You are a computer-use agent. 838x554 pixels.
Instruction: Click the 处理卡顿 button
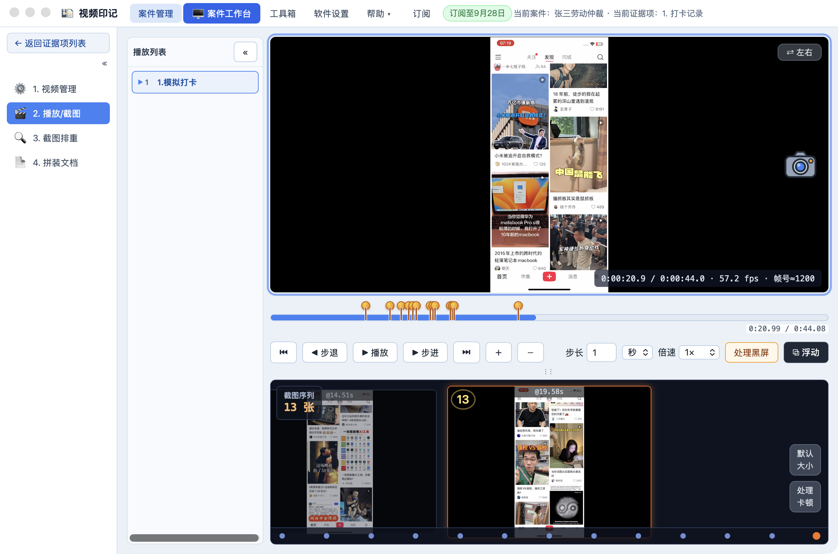click(x=805, y=496)
